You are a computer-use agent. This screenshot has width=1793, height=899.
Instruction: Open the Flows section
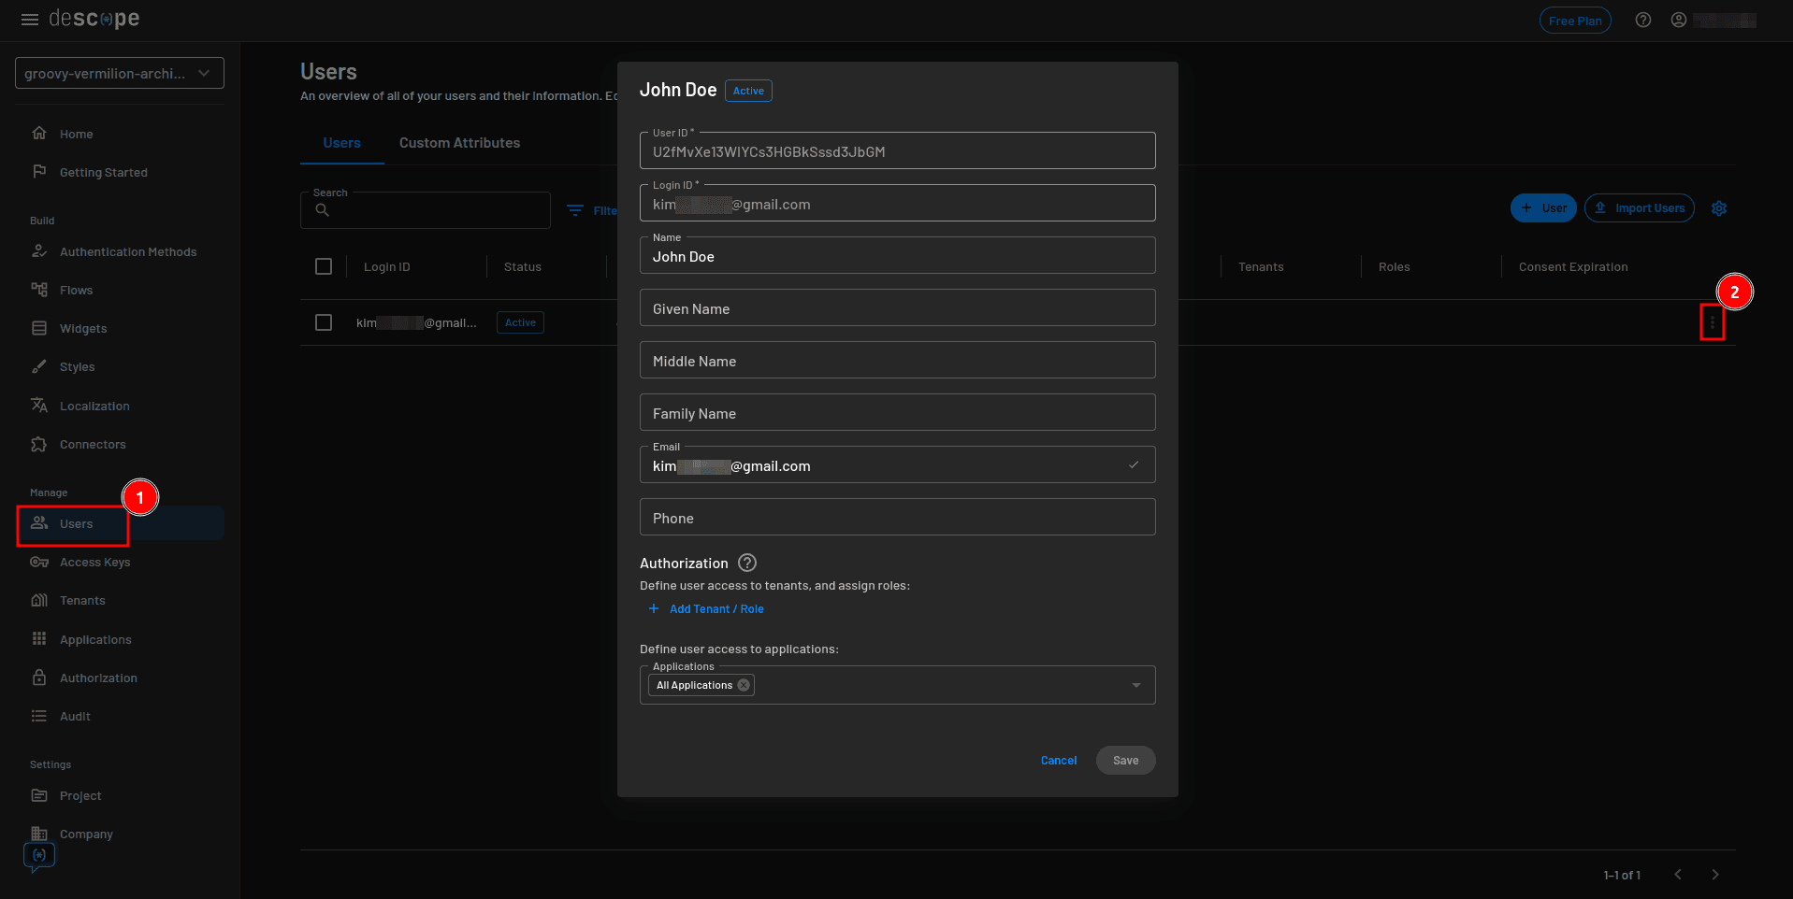[x=76, y=290]
